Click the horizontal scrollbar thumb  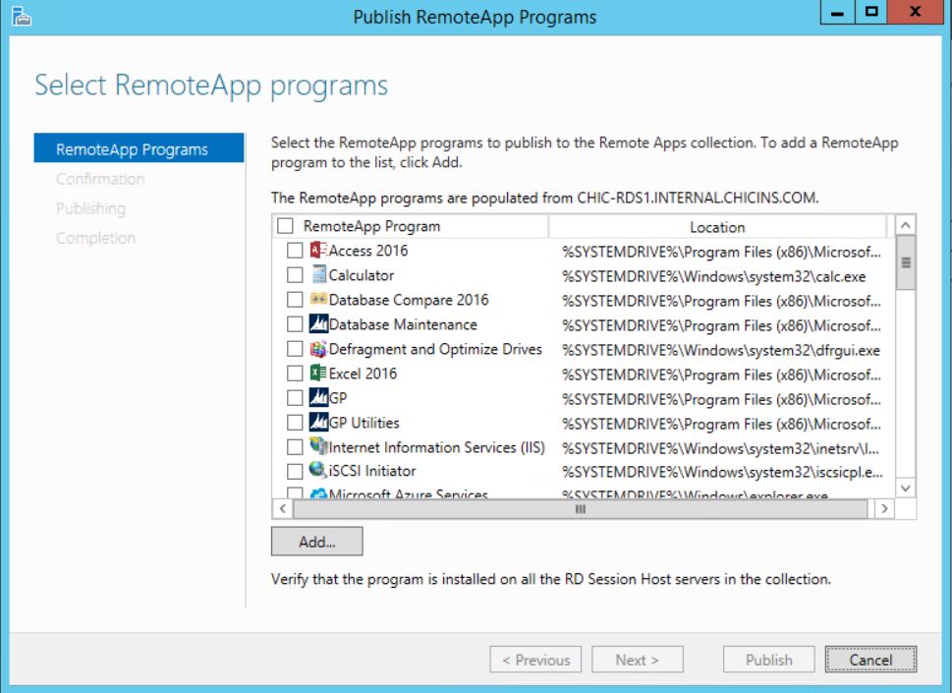coord(581,509)
